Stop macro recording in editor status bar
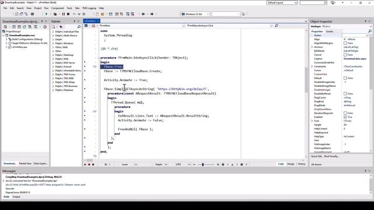 [x=93, y=164]
